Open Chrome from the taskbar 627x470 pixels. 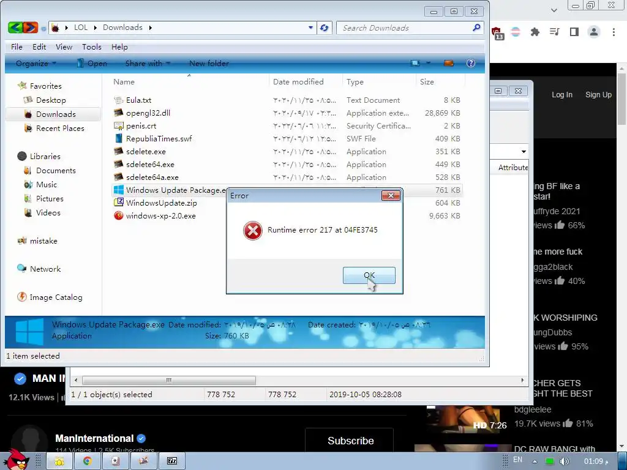click(x=87, y=461)
